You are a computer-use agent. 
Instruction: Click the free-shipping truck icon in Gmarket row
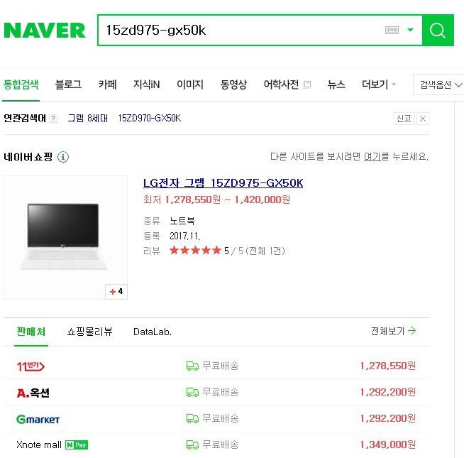point(192,419)
